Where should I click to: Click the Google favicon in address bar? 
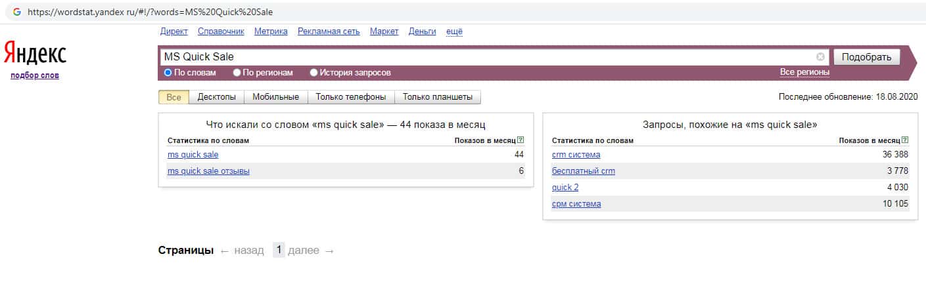coord(17,12)
